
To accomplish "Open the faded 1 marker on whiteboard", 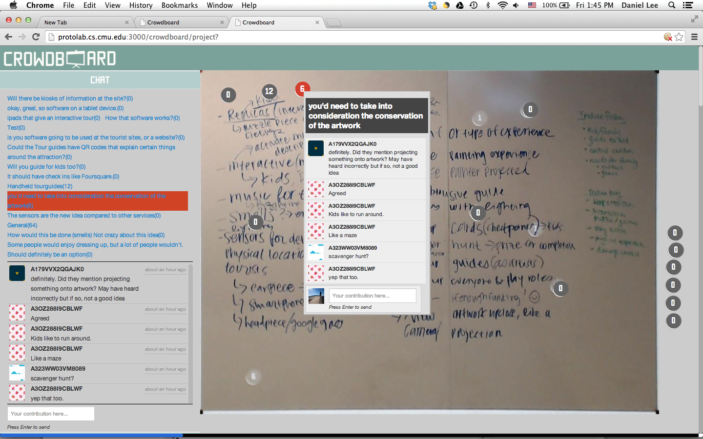I will [x=479, y=118].
